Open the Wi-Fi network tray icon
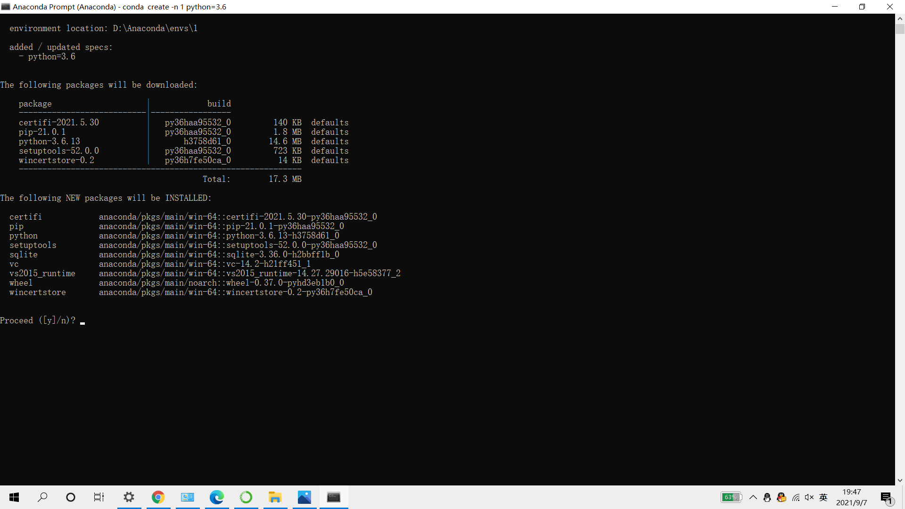The height and width of the screenshot is (509, 905). pos(796,497)
